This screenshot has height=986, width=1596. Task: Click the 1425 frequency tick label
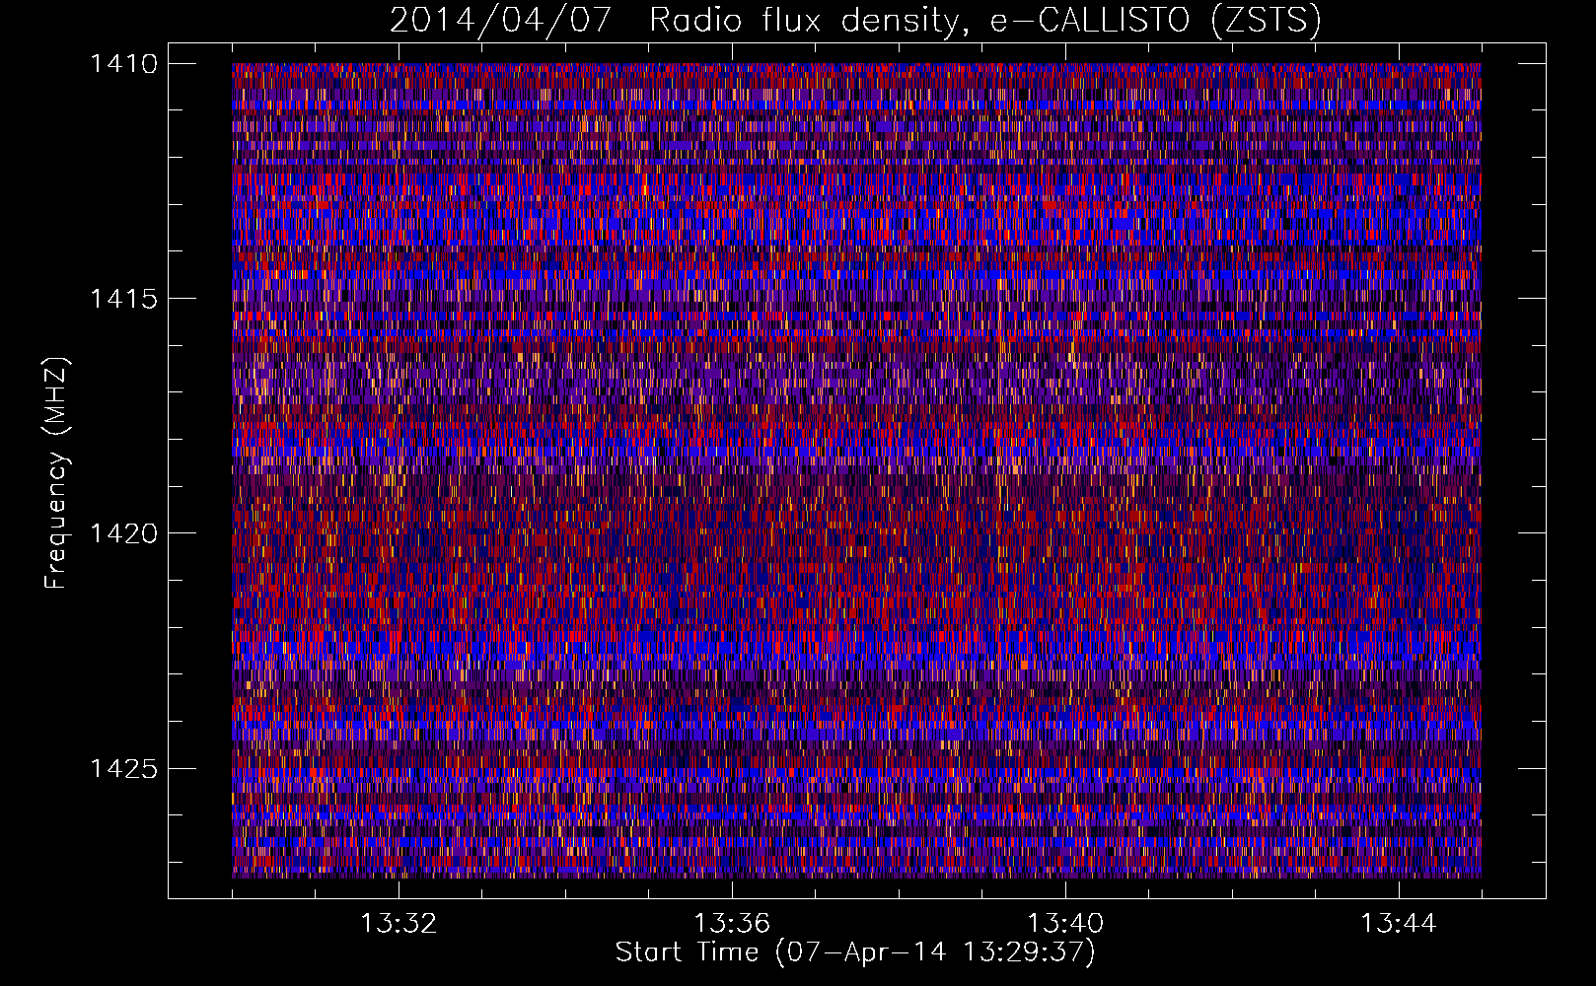tap(123, 768)
